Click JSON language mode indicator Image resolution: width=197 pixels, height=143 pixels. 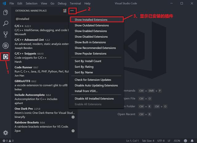pyautogui.click(x=177, y=141)
